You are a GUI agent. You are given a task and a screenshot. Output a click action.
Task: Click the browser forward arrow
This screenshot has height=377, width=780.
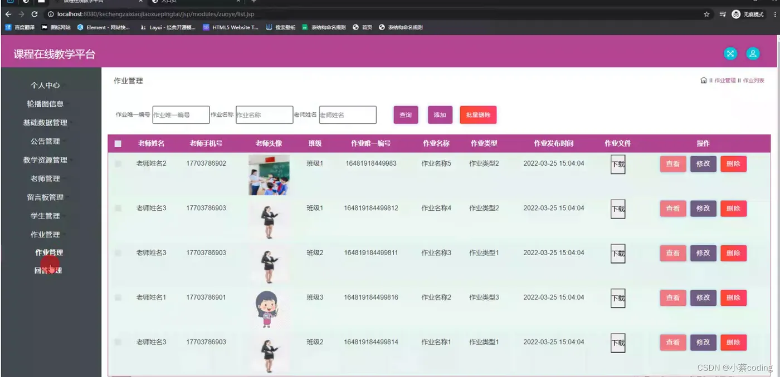pos(21,14)
